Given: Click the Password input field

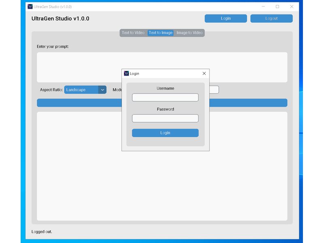Looking at the screenshot, I should 165,118.
